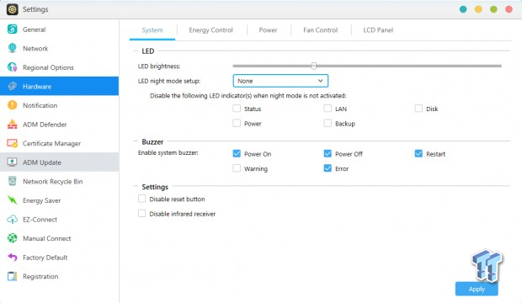Image resolution: width=522 pixels, height=303 pixels.
Task: Click the green maximize window button
Action: click(493, 9)
